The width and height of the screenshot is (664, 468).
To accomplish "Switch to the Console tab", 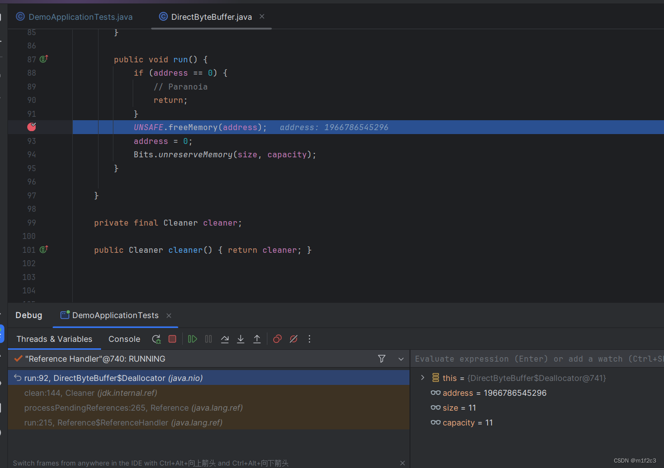I will (x=124, y=339).
